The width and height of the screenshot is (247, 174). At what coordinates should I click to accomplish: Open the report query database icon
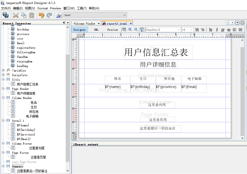[124, 29]
